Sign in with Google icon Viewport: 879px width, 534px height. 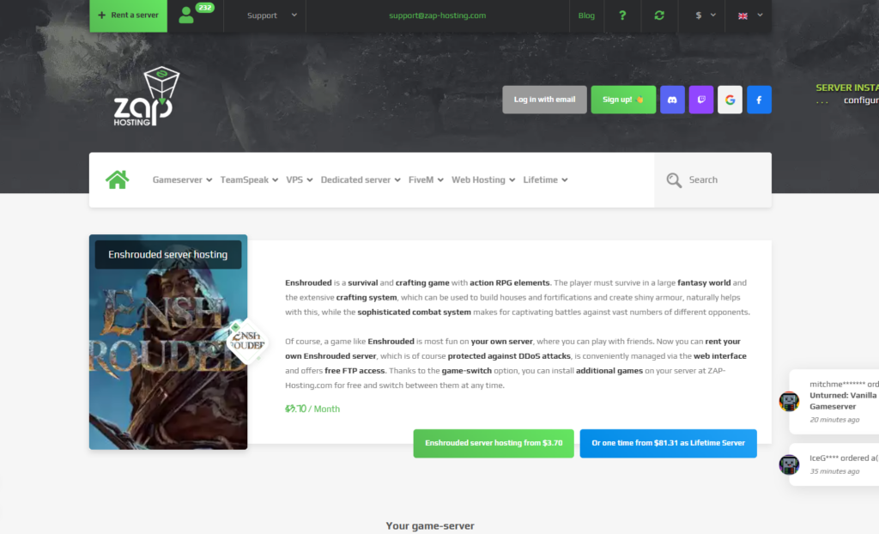[x=730, y=100]
